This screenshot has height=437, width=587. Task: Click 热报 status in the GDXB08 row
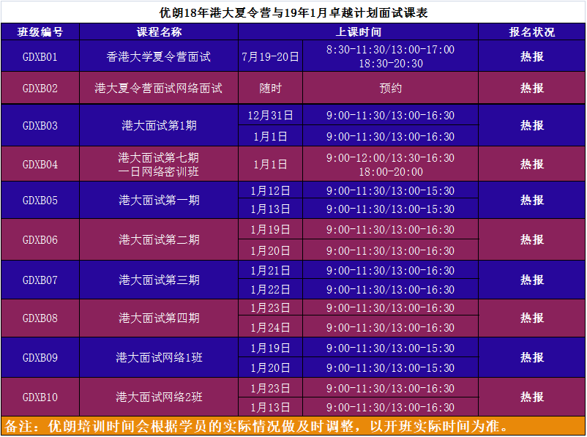(531, 318)
